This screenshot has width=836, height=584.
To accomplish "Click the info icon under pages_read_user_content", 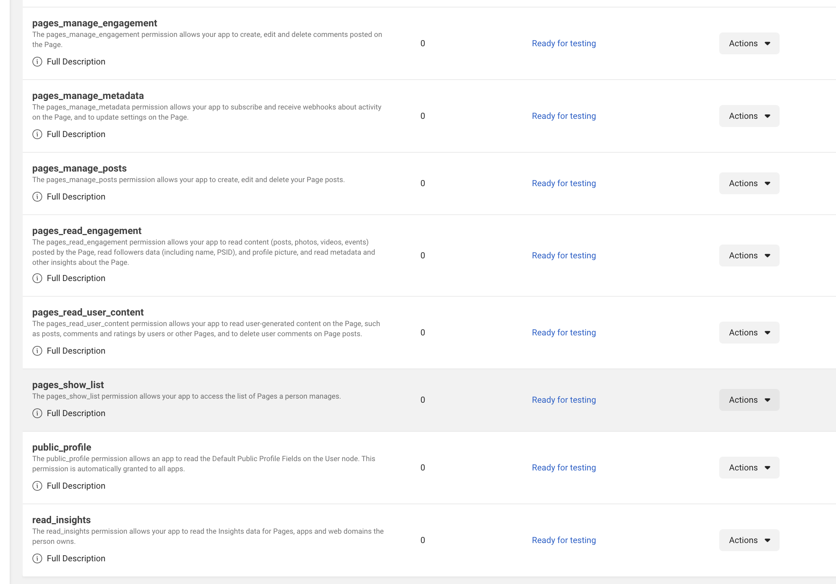I will point(37,351).
